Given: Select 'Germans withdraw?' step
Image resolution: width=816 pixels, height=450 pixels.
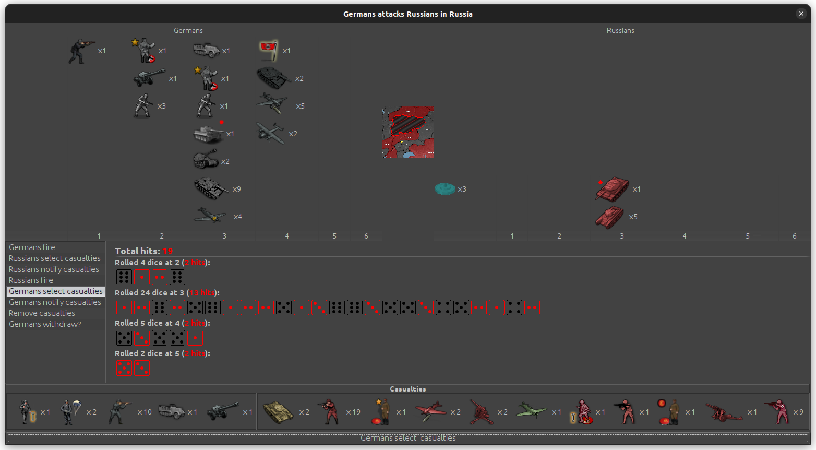Looking at the screenshot, I should 56,324.
